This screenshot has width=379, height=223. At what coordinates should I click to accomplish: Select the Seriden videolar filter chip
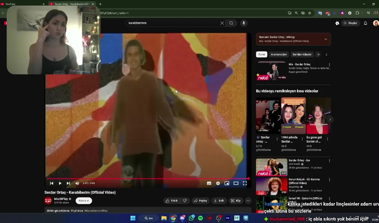tap(302, 55)
